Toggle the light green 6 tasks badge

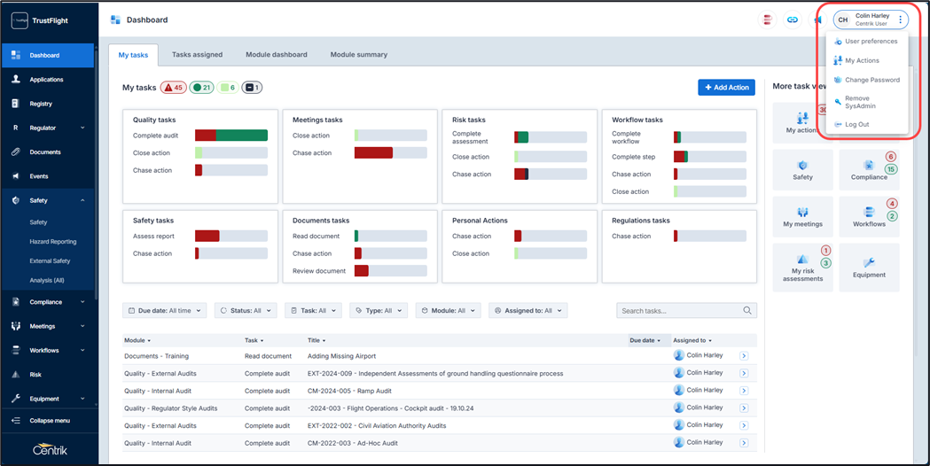pyautogui.click(x=228, y=88)
